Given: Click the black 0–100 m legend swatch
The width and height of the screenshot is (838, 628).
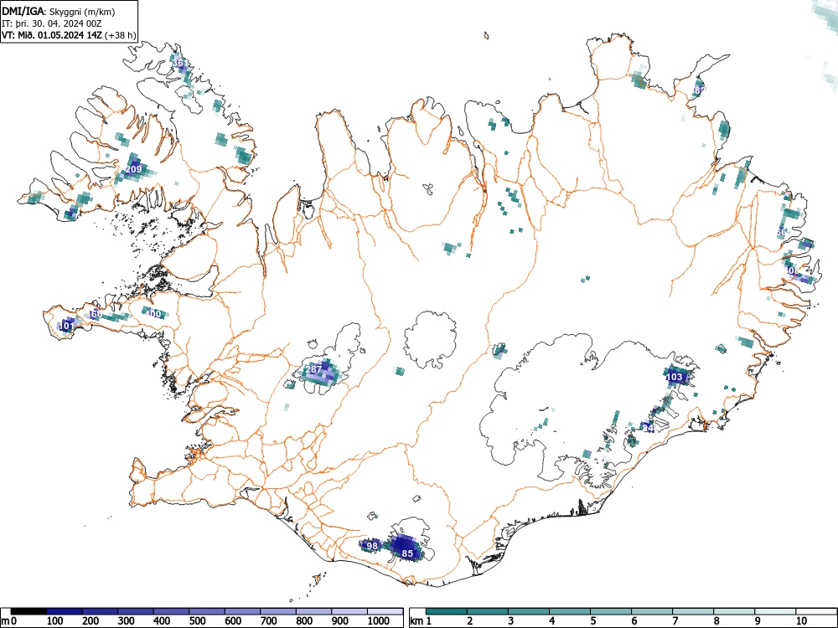Looking at the screenshot, I should pyautogui.click(x=28, y=611).
